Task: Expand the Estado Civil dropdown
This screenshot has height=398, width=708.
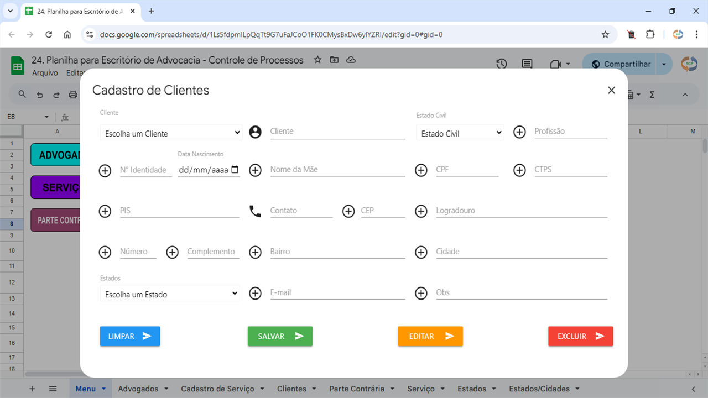Action: point(460,133)
